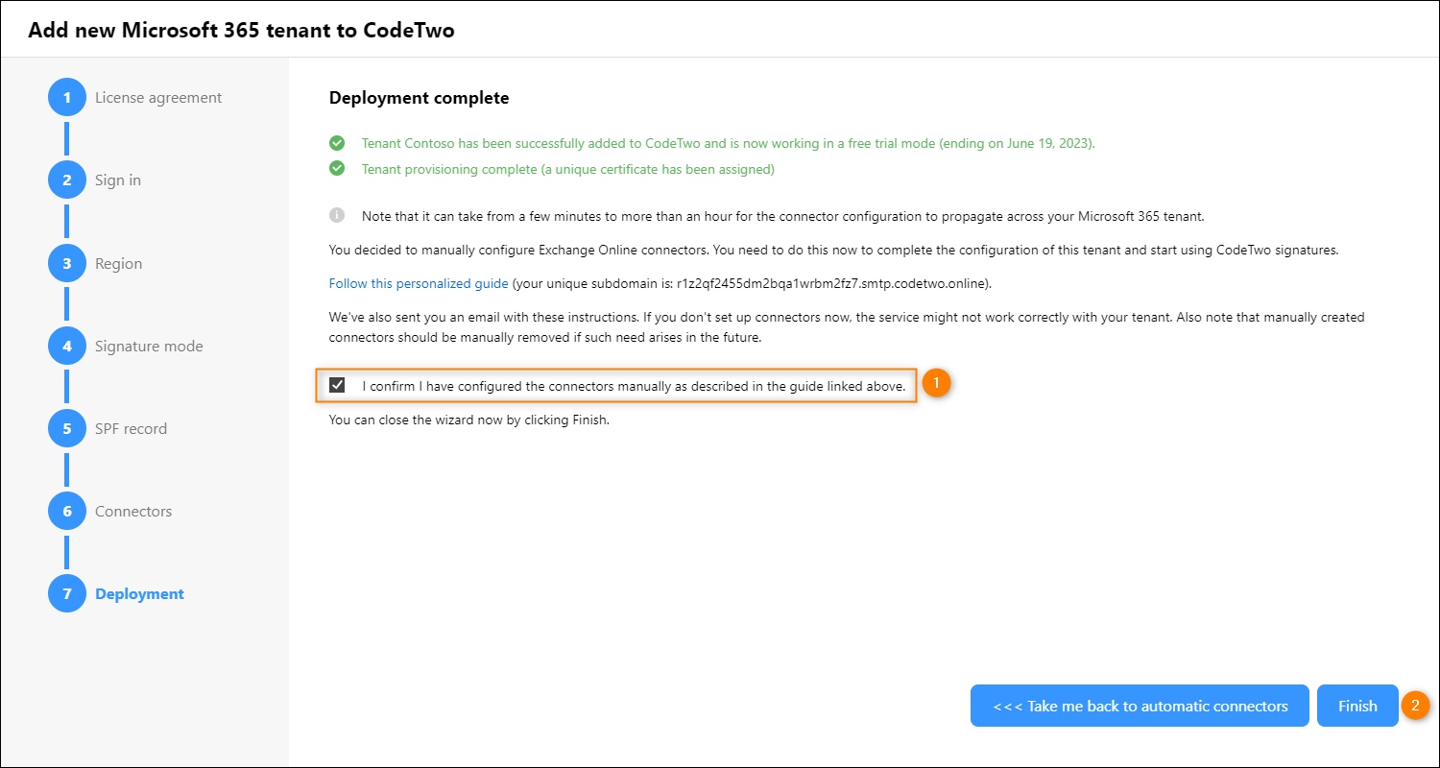The image size is (1440, 768).
Task: Click step 5 circle icon
Action: (x=67, y=428)
